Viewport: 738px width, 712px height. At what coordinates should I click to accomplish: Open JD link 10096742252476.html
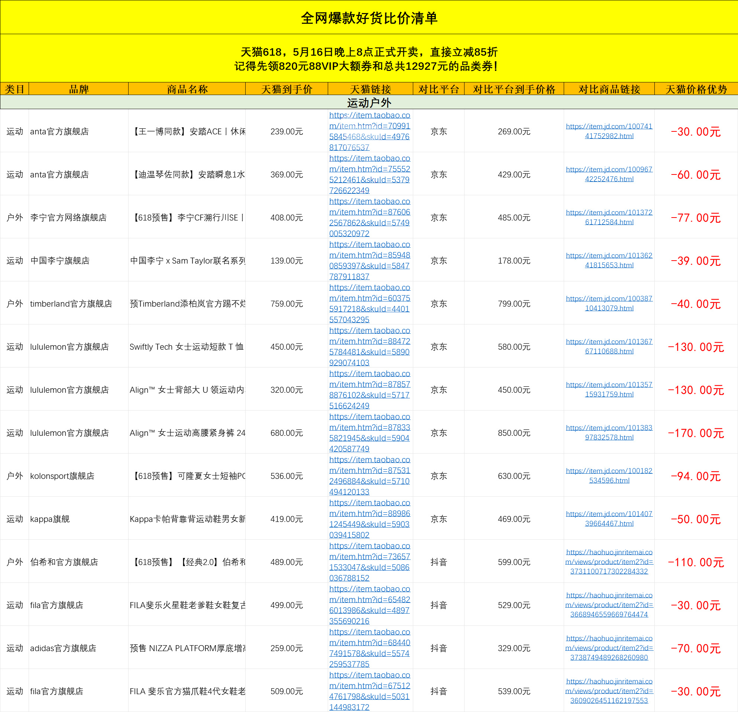point(609,174)
